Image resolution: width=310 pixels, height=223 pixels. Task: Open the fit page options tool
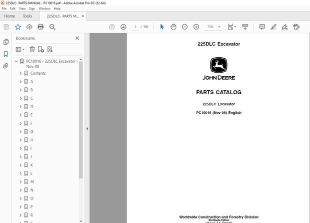click(x=231, y=27)
